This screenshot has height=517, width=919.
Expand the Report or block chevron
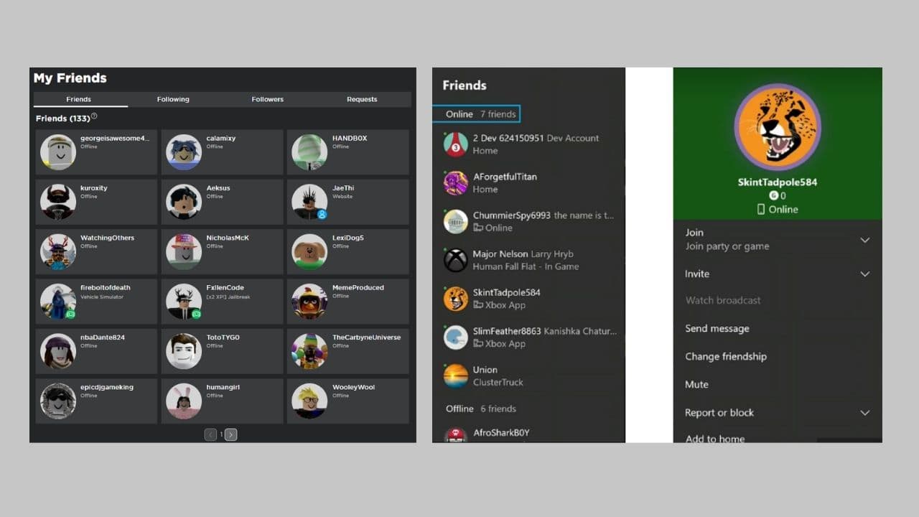(864, 413)
